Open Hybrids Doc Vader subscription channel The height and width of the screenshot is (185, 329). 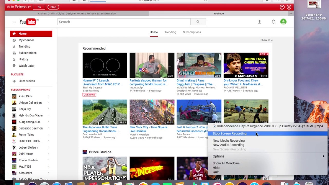point(31,116)
